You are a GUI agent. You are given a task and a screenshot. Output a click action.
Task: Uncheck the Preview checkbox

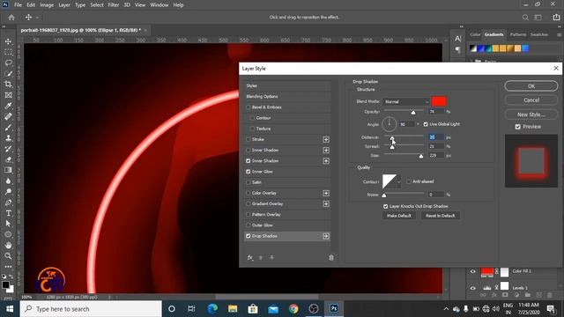(x=518, y=127)
